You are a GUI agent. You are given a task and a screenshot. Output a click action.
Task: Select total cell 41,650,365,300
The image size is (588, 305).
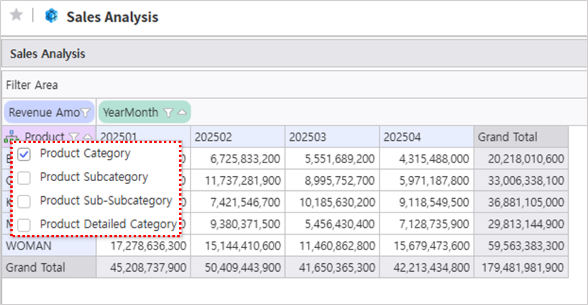332,267
